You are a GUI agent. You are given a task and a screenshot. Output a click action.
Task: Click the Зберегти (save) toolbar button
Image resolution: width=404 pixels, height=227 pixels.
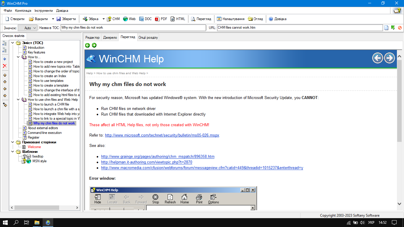point(66,19)
